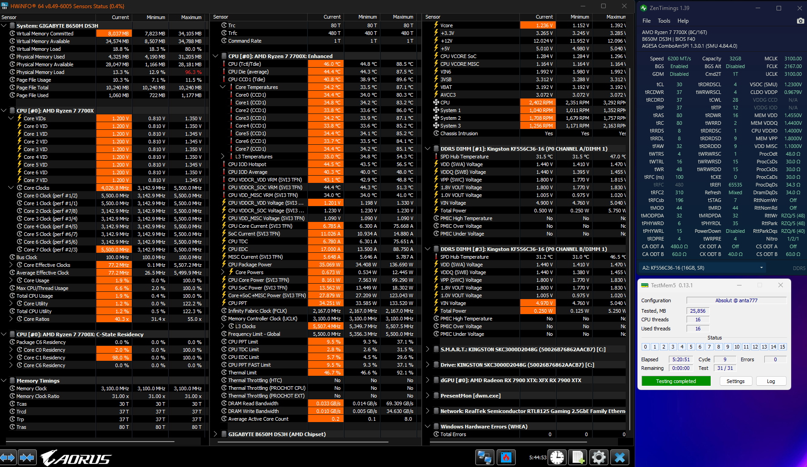Expand the Core Usage node
This screenshot has height=467, width=807.
tap(11, 280)
